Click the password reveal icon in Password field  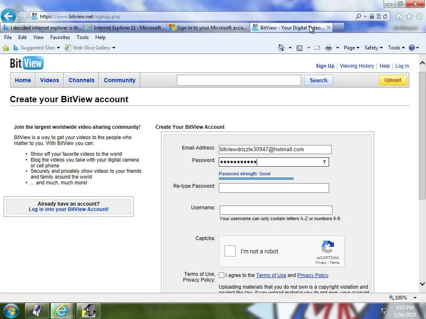324,162
